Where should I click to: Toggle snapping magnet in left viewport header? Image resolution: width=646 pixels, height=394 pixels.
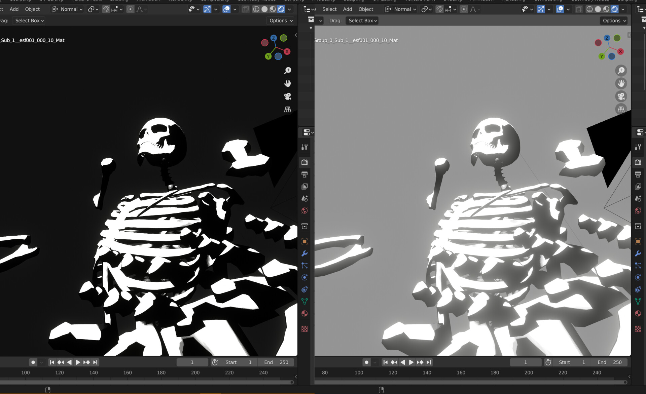pyautogui.click(x=106, y=9)
